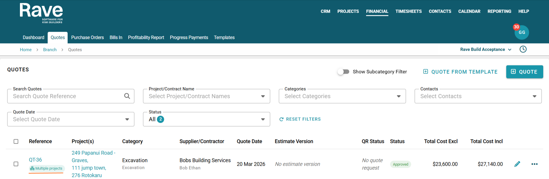Open the QT-36 quote link
This screenshot has height=179, width=549.
[35, 160]
